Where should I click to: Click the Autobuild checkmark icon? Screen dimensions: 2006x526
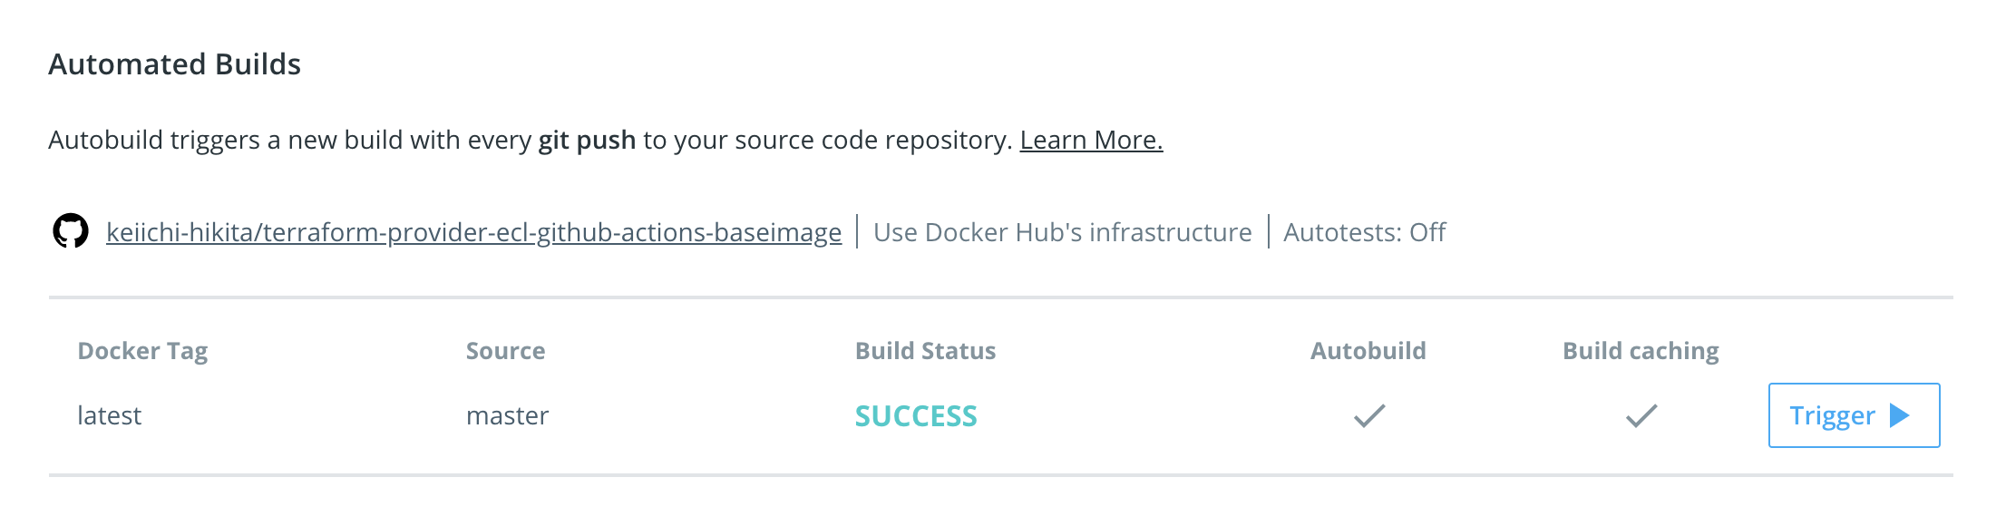pos(1369,415)
